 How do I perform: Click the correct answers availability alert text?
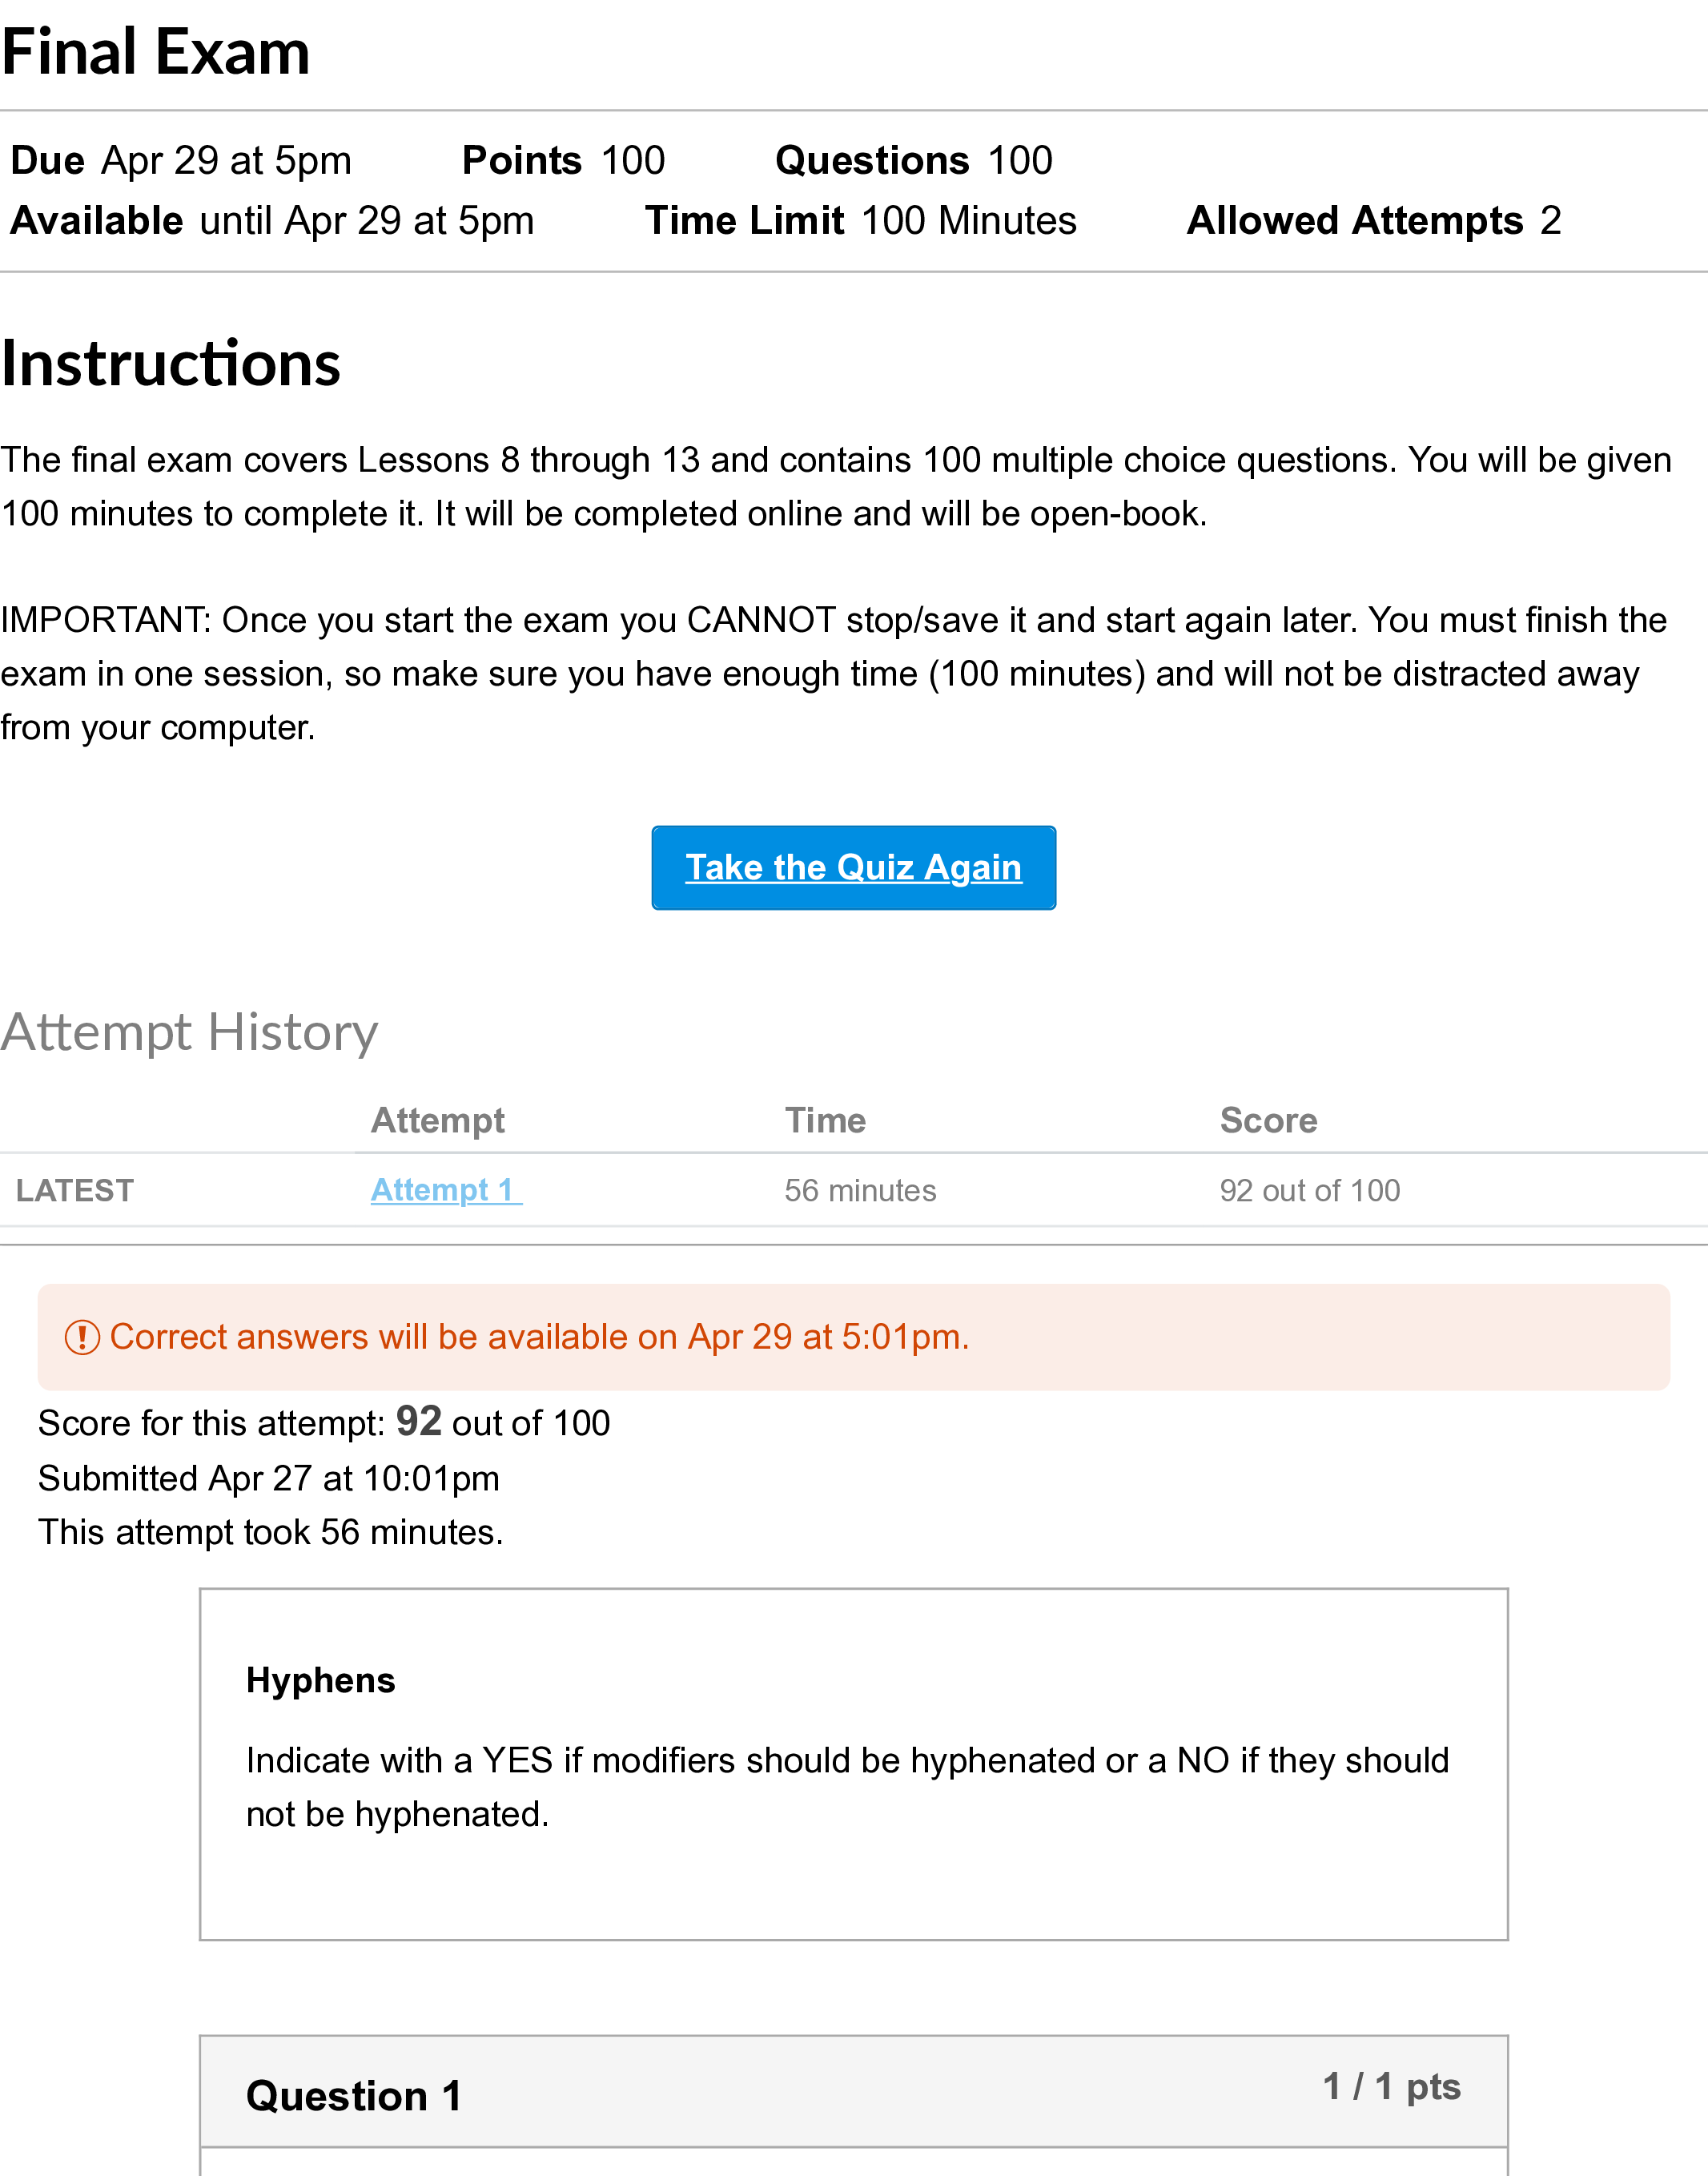point(539,1337)
